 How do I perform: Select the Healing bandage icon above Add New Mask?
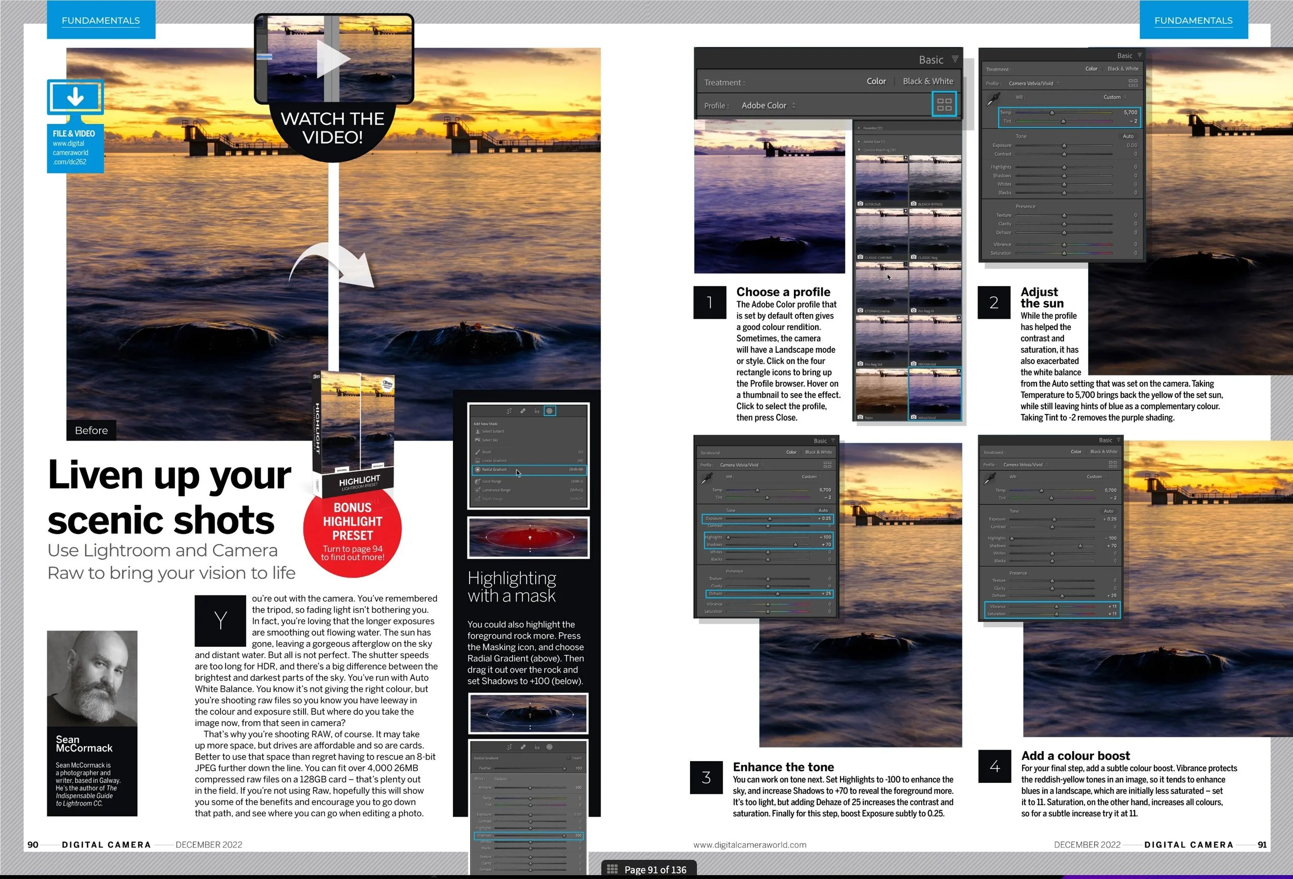click(x=522, y=411)
